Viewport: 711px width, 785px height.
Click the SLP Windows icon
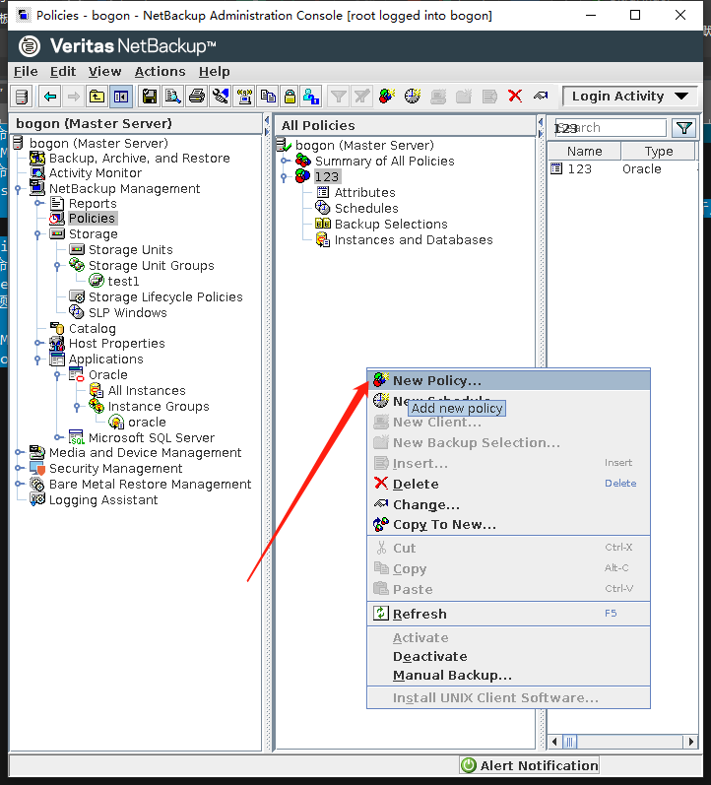[77, 312]
